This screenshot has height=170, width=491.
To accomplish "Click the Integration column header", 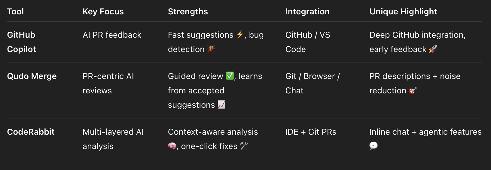I will click(307, 11).
